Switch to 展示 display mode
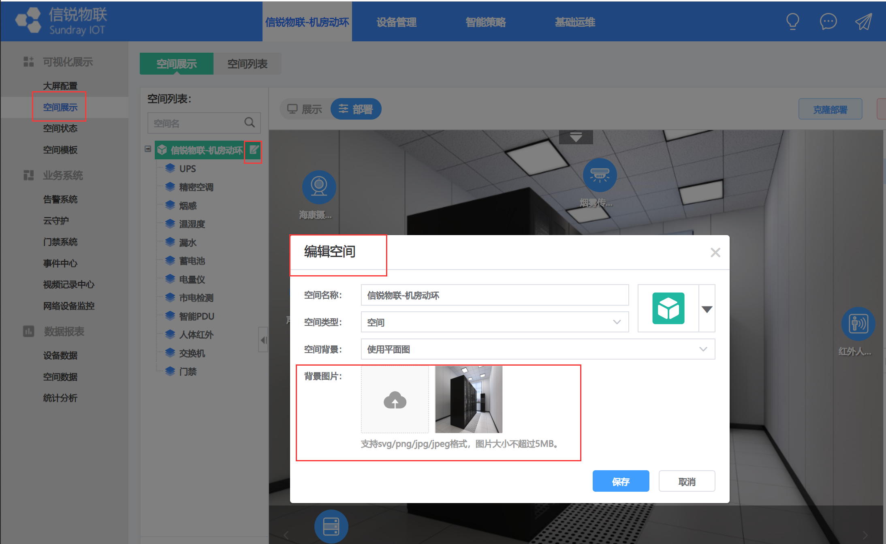Image resolution: width=886 pixels, height=544 pixels. pyautogui.click(x=305, y=109)
